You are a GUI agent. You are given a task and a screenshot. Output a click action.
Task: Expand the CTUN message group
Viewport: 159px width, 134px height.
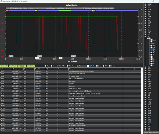(x=145, y=17)
